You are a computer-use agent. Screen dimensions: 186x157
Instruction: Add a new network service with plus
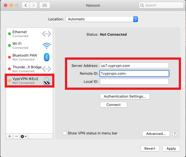pyautogui.click(x=9, y=136)
